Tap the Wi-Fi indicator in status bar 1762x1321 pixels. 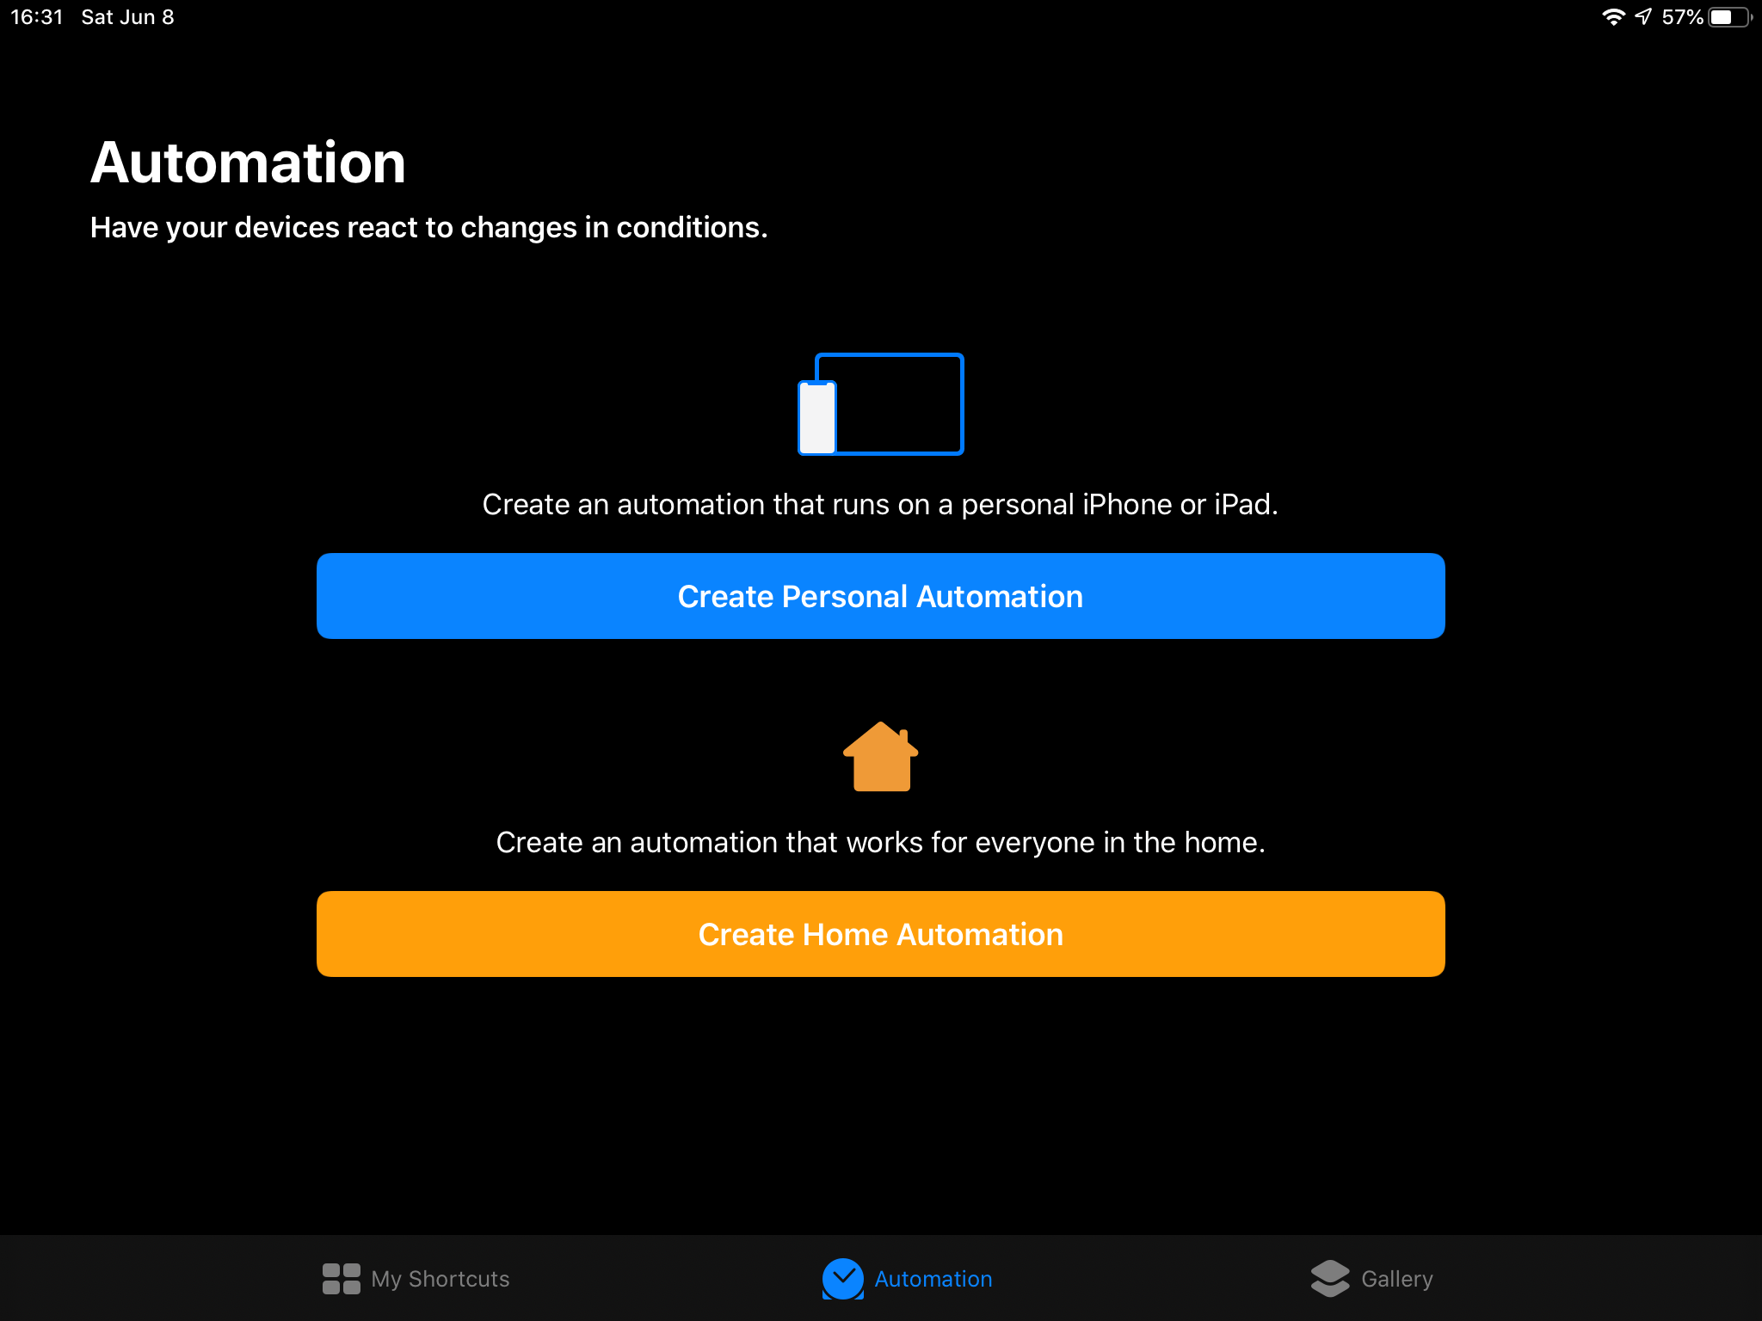1615,16
